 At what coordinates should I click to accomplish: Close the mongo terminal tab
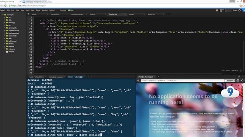click(x=84, y=77)
